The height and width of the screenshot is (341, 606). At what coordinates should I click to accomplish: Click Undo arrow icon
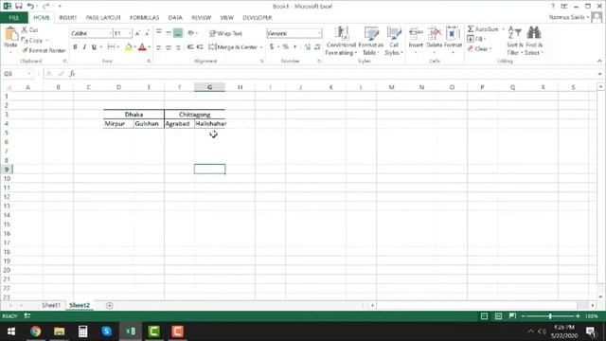tap(30, 7)
